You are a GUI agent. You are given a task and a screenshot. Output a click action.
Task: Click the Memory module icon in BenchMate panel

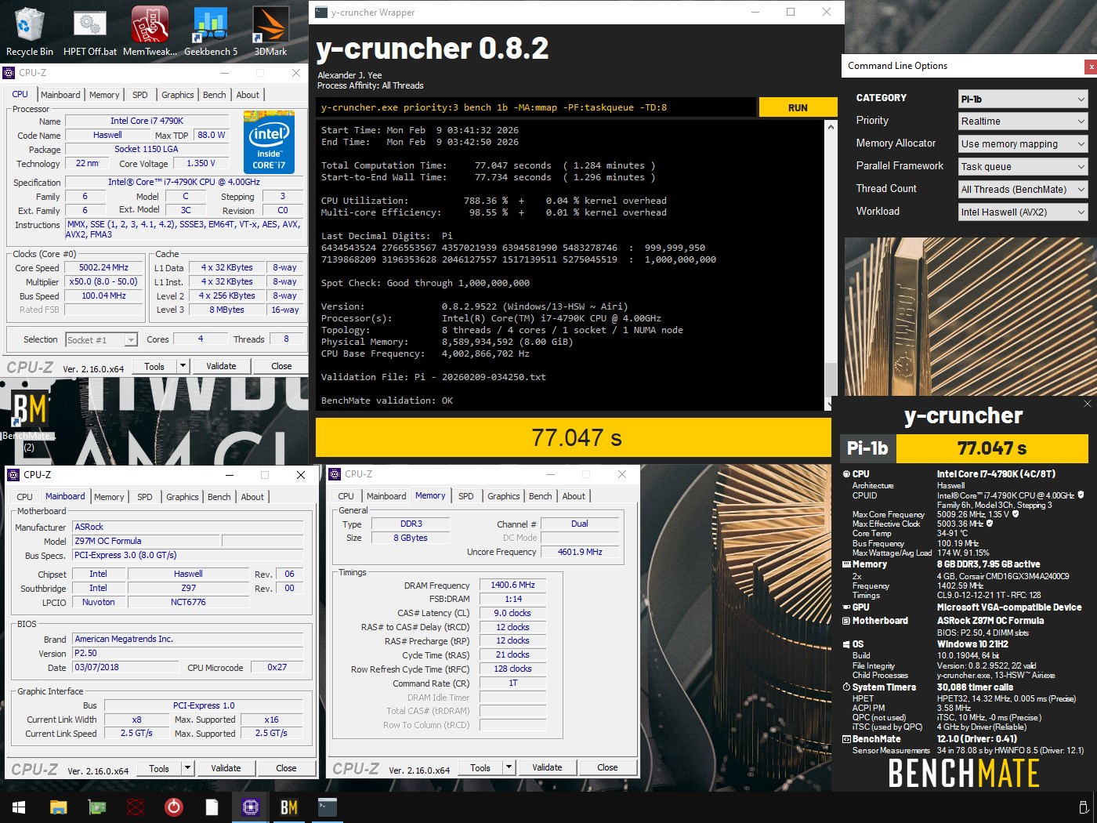846,564
